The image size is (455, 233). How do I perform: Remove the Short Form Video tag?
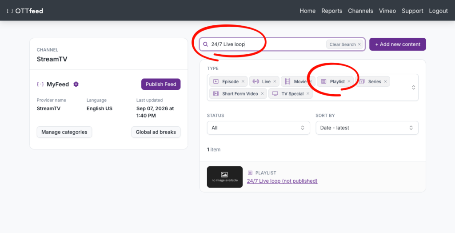click(262, 93)
